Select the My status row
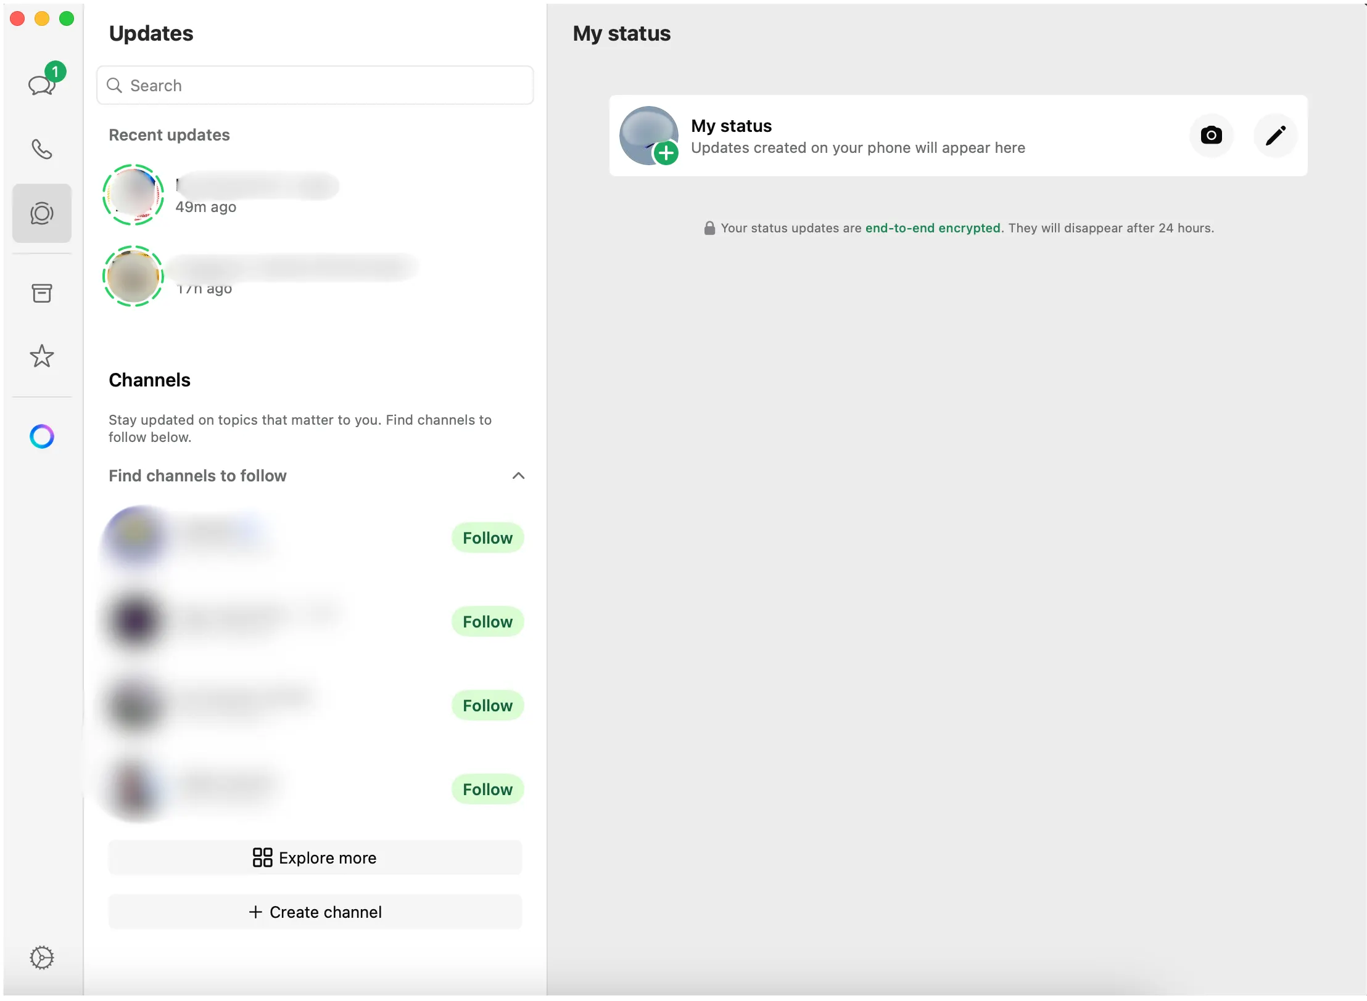Viewport: 1367px width, 1001px height. (864, 136)
